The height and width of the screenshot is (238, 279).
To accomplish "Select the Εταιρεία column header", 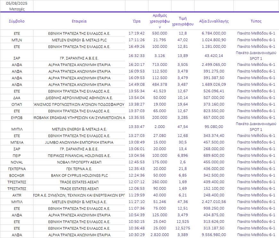I will [79, 21].
